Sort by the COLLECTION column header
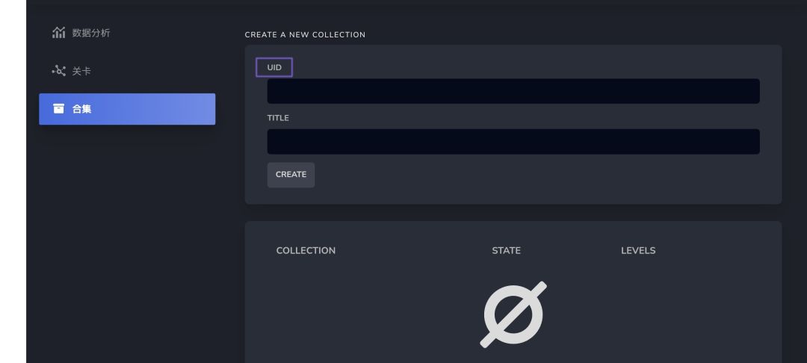This screenshot has width=807, height=363. tap(306, 250)
